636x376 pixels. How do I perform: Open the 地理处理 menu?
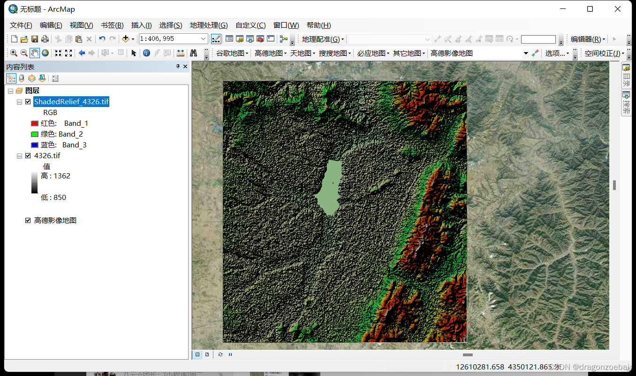click(209, 25)
